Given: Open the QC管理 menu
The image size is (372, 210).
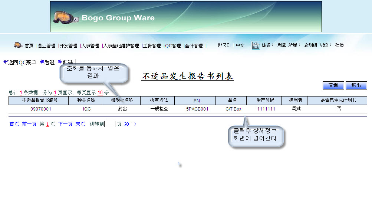Looking at the screenshot, I should (x=173, y=45).
